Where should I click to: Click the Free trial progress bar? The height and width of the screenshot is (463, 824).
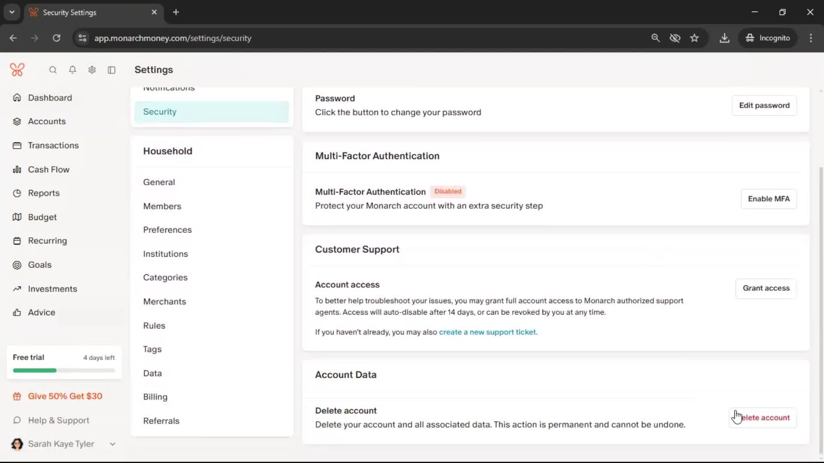pos(64,370)
